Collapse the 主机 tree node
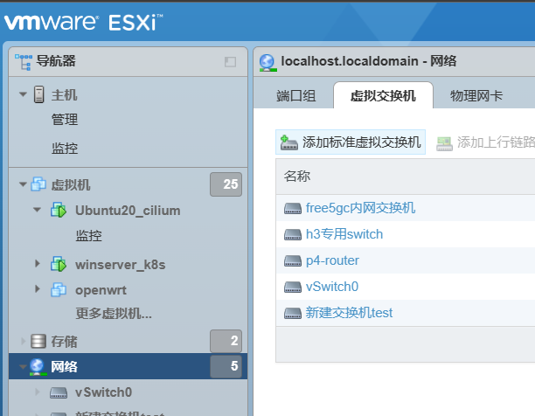This screenshot has width=535, height=416. pos(22,94)
